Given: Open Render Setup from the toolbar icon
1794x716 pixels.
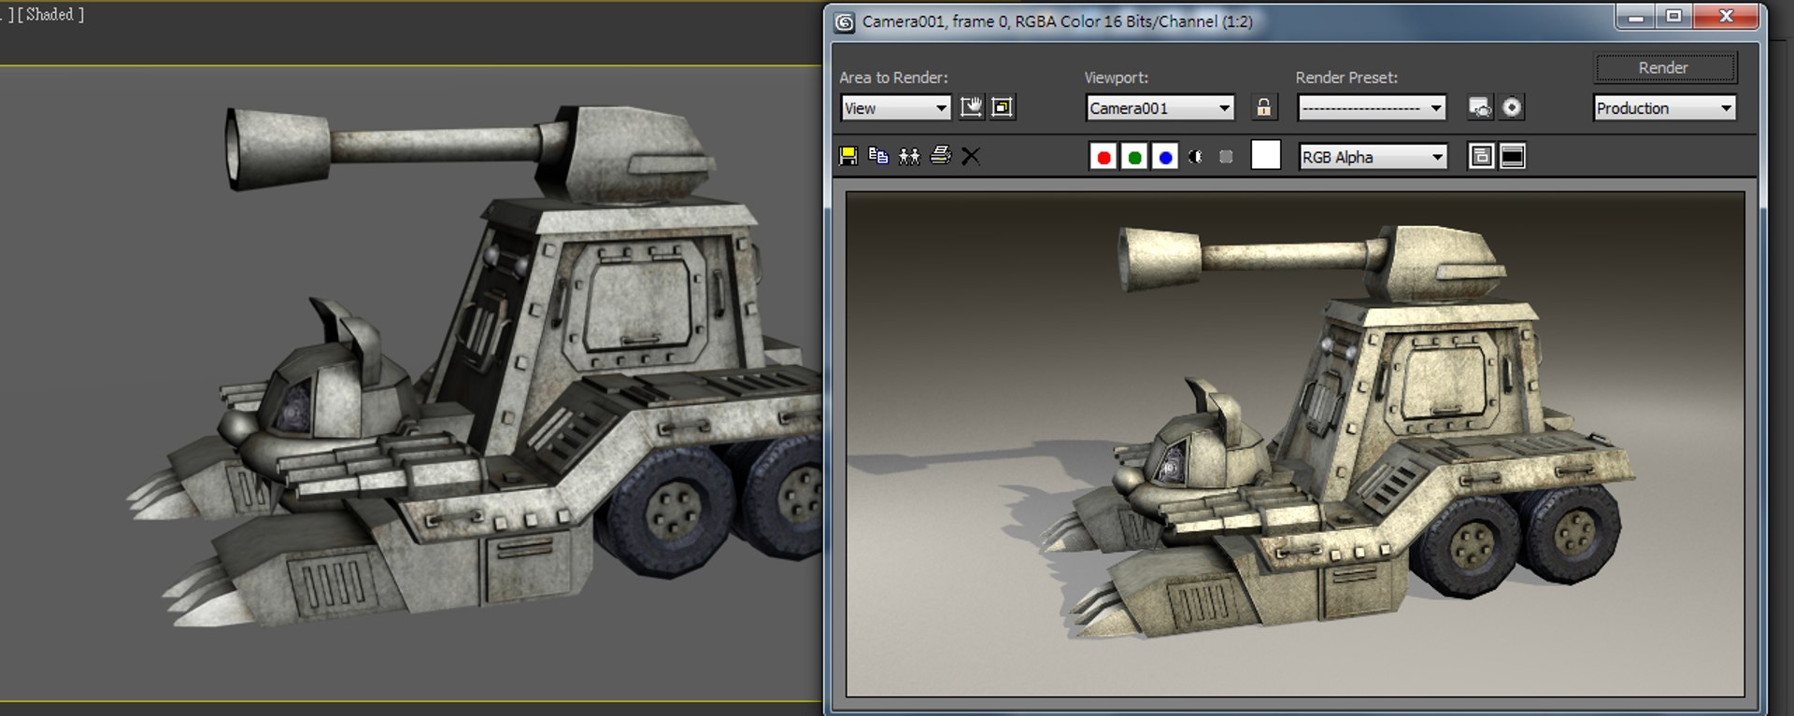Looking at the screenshot, I should [1480, 107].
